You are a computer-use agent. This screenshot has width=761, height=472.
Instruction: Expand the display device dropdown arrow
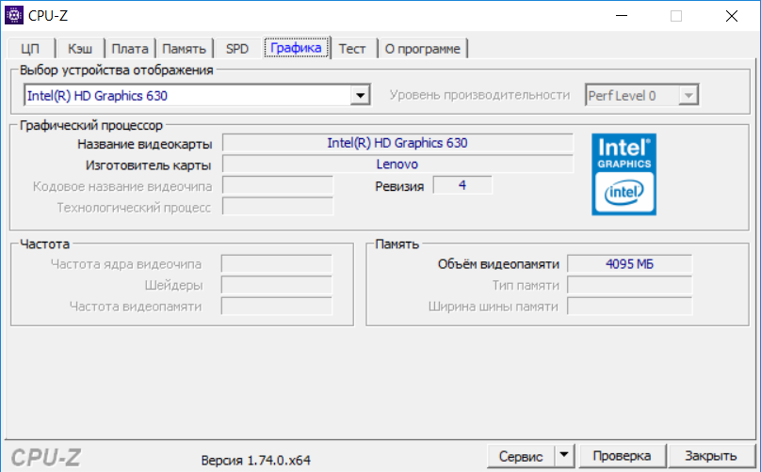(x=360, y=96)
